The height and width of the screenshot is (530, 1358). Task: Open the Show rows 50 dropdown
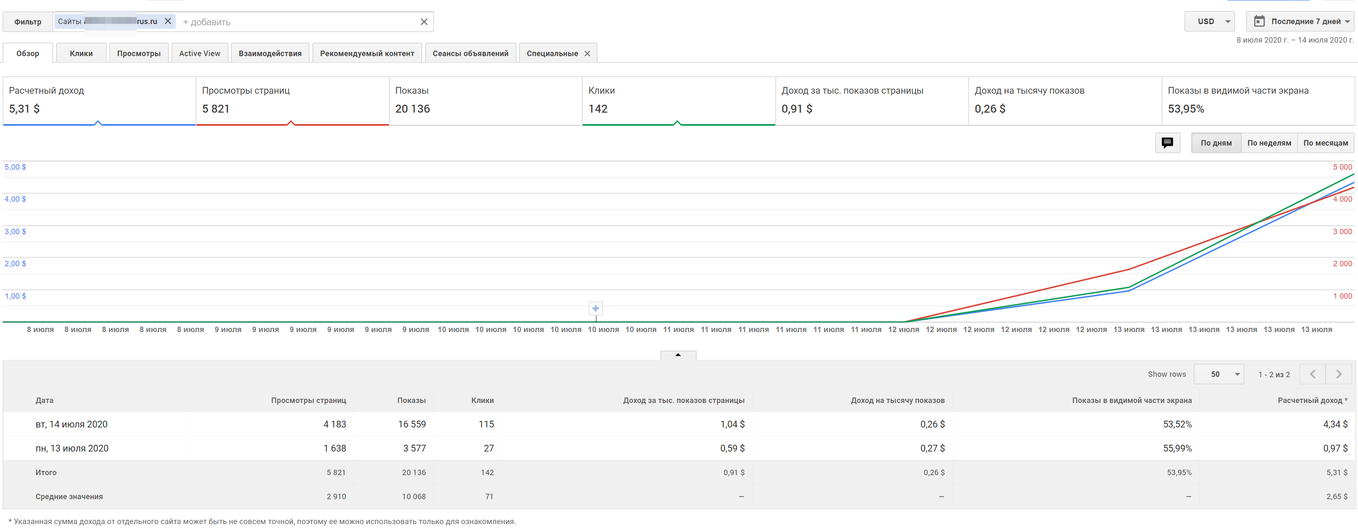(1219, 374)
